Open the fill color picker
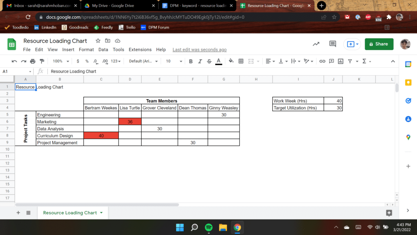The height and width of the screenshot is (235, 417). click(231, 61)
